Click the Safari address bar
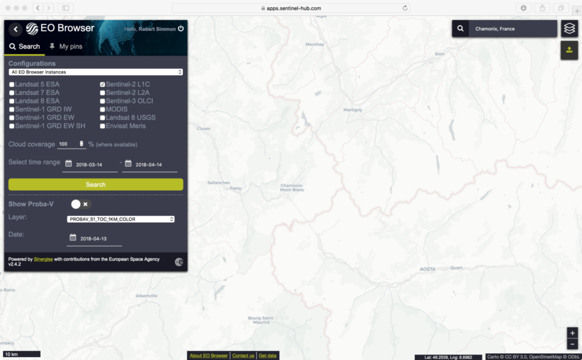This screenshot has width=582, height=360. (x=291, y=8)
